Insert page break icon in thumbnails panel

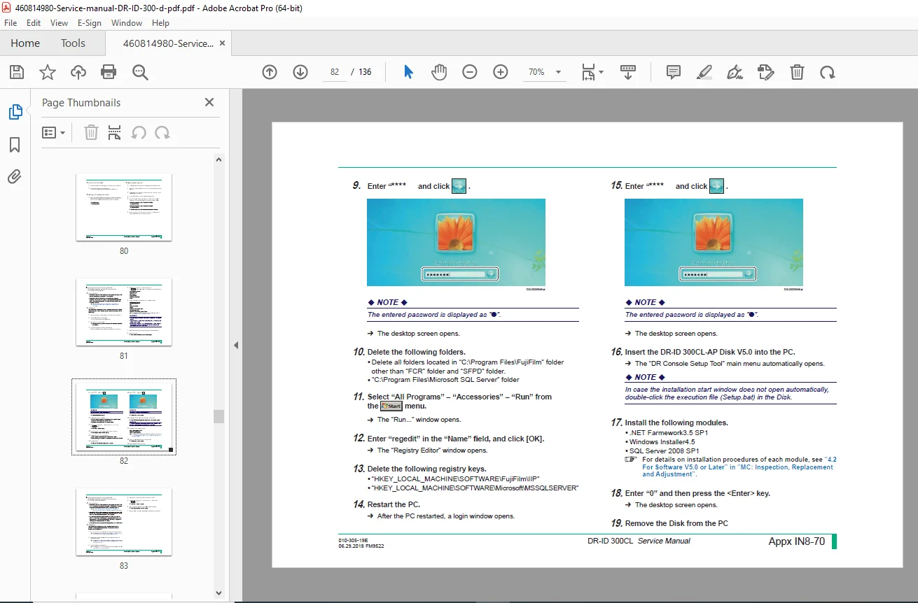pos(115,132)
